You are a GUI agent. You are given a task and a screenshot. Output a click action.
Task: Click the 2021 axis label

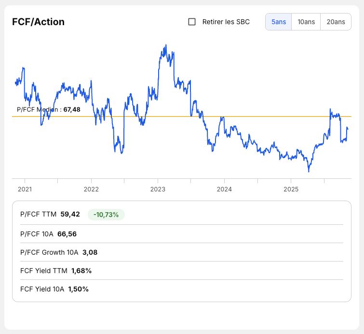pyautogui.click(x=25, y=189)
